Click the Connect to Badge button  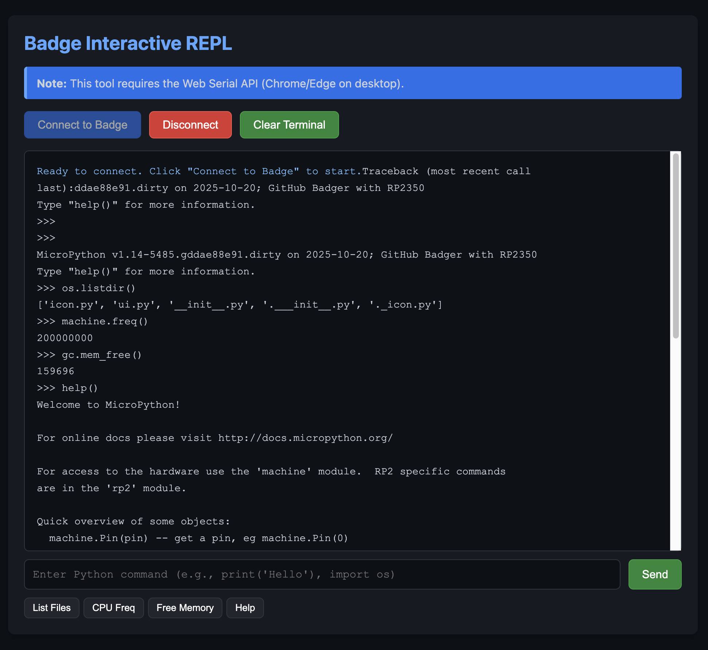pyautogui.click(x=82, y=125)
